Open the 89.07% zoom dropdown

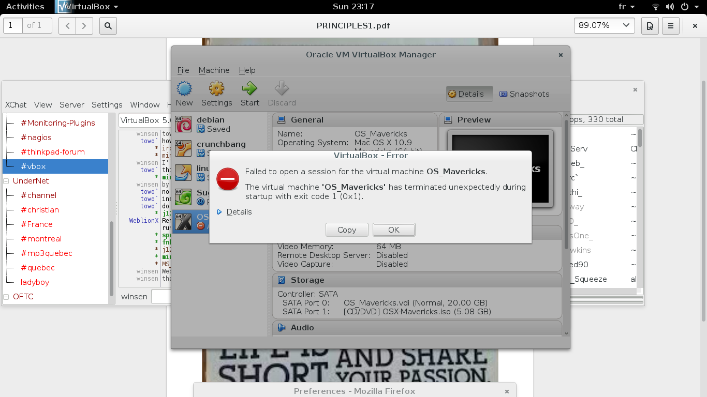click(x=605, y=25)
